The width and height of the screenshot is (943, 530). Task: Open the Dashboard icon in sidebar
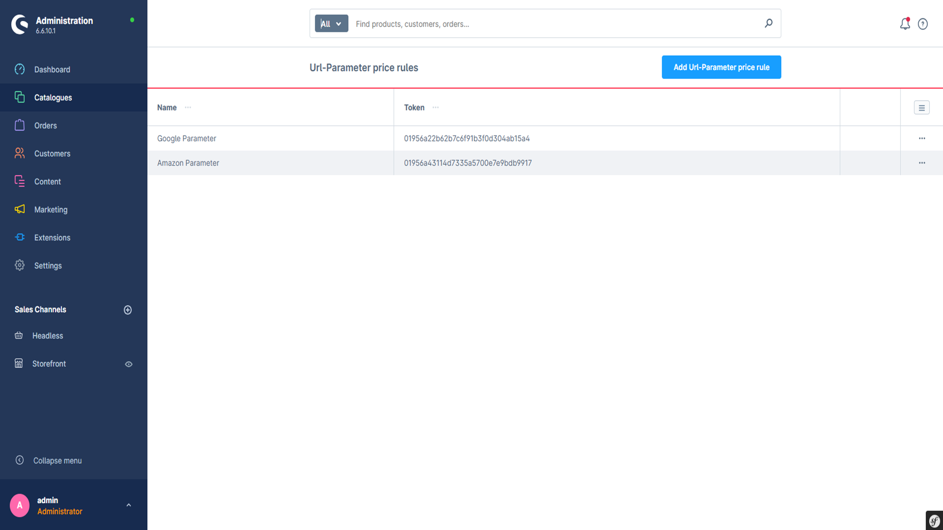(20, 69)
